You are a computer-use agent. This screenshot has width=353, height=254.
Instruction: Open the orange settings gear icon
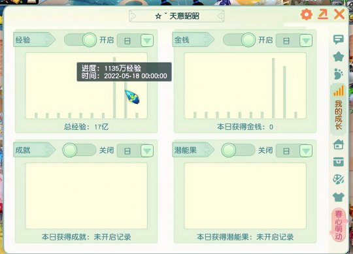point(307,14)
